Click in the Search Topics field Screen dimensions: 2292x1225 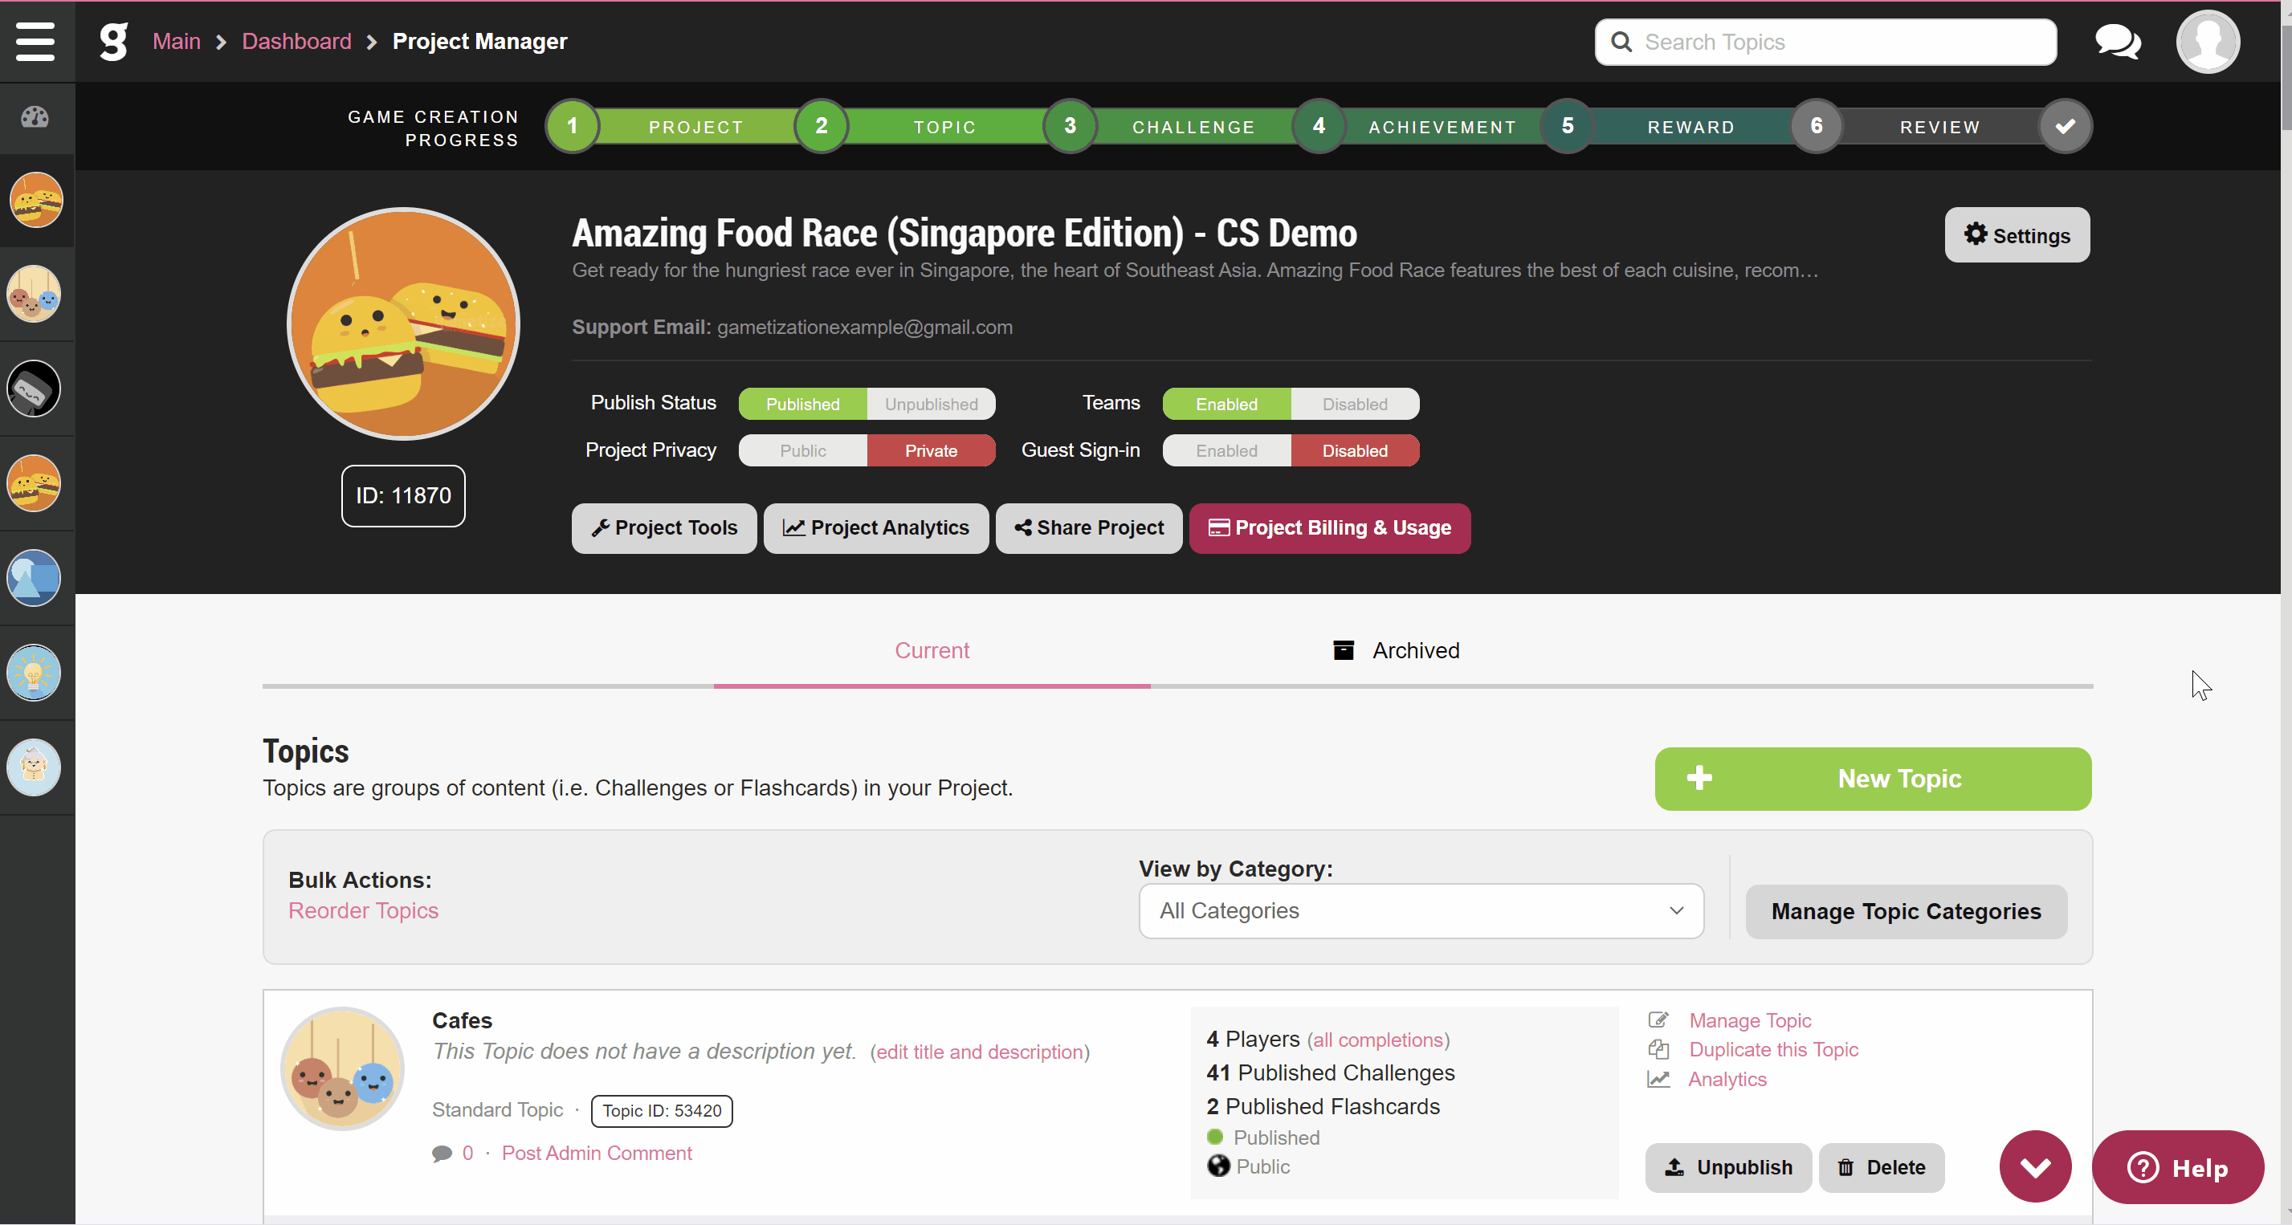[x=1825, y=42]
